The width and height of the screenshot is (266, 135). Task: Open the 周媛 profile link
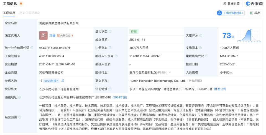point(52,36)
